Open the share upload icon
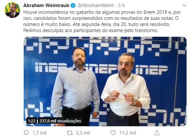 (157, 133)
